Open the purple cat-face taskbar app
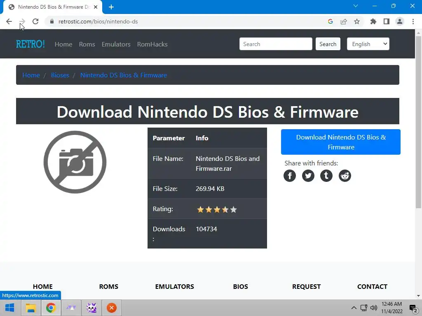Image resolution: width=422 pixels, height=316 pixels. pos(91,308)
